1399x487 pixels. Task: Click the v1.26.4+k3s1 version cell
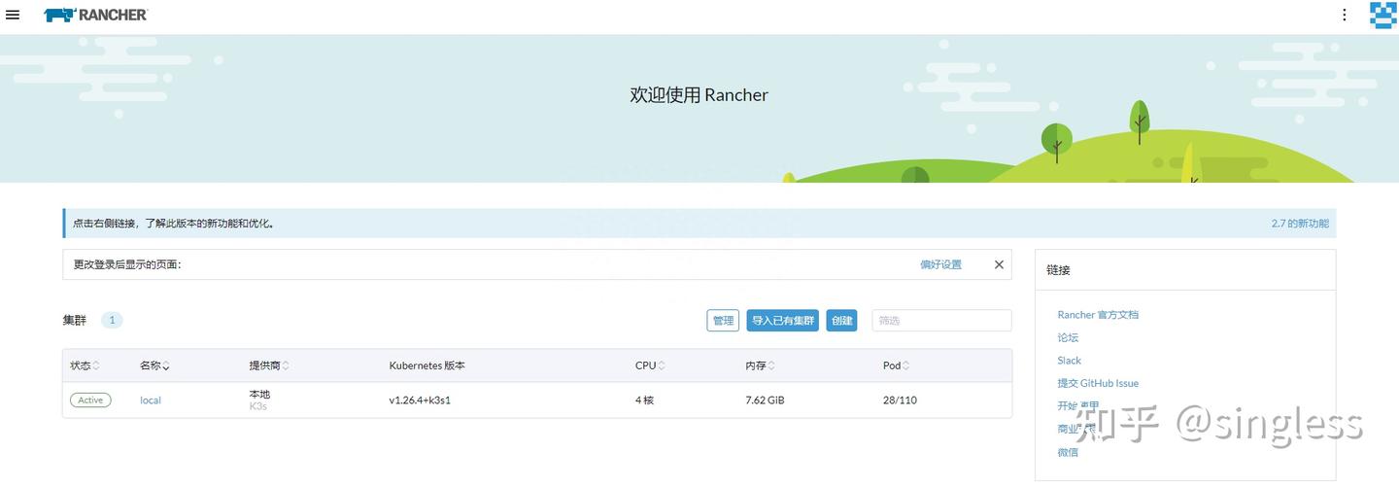pos(420,400)
